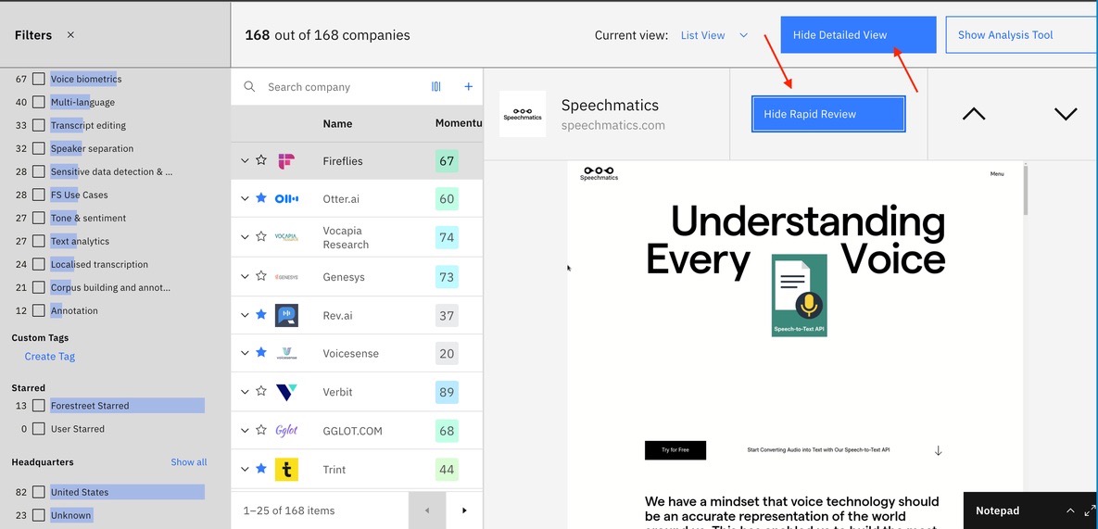Click the speechmatics.com URL text
This screenshot has height=529, width=1098.
[x=613, y=125]
